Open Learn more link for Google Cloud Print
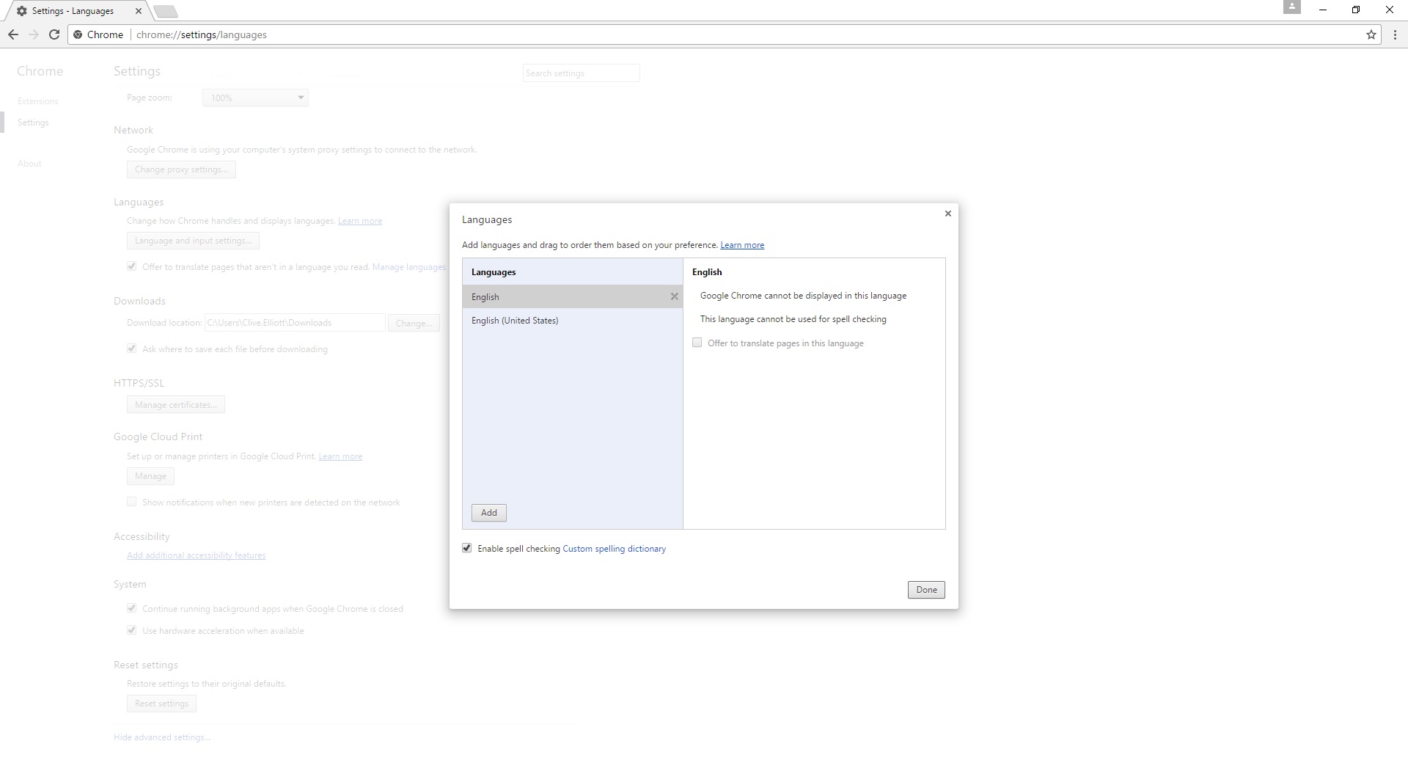Image resolution: width=1408 pixels, height=763 pixels. tap(340, 456)
